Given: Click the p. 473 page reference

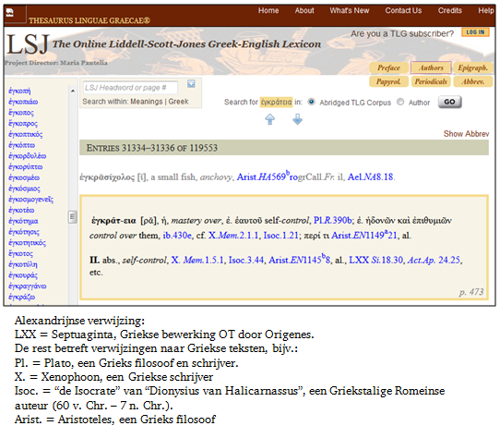Looking at the screenshot, I should [471, 292].
